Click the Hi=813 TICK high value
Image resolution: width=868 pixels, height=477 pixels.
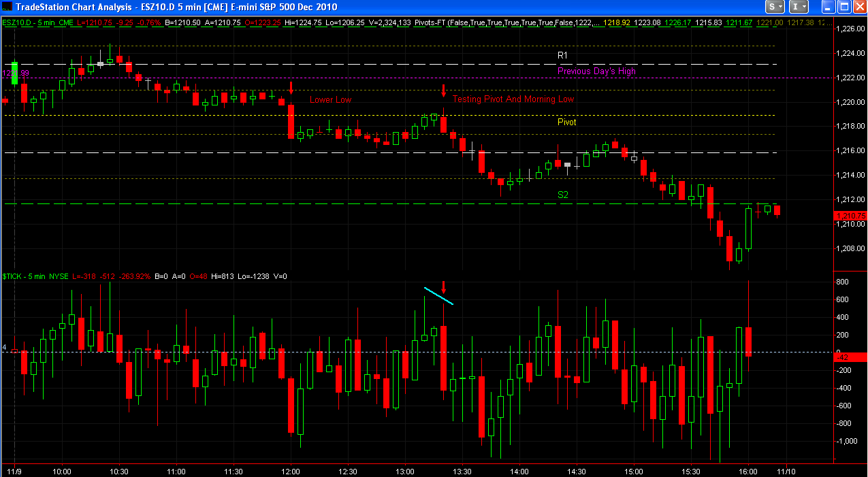pyautogui.click(x=221, y=276)
